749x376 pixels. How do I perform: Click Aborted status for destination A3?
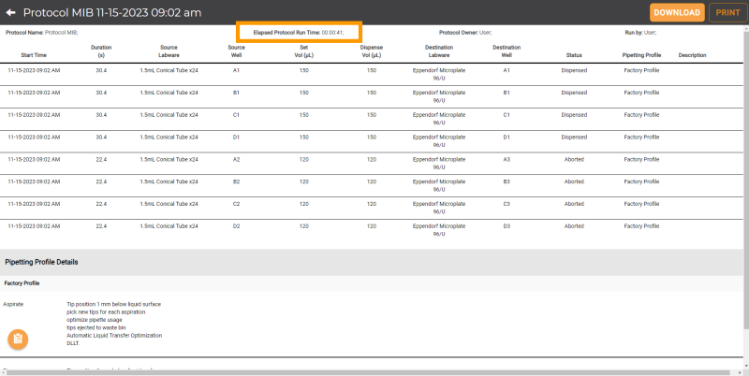(x=573, y=159)
